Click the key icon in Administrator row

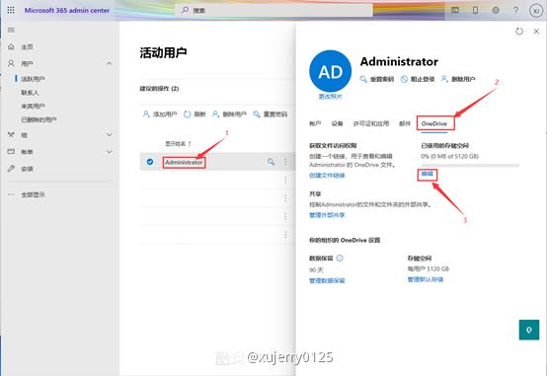pos(272,162)
